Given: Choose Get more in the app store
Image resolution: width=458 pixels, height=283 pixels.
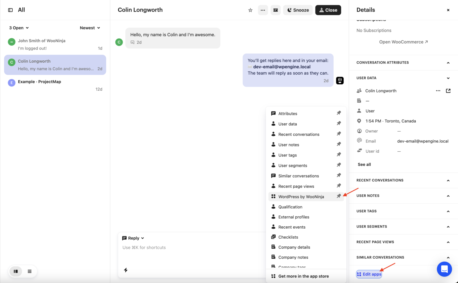Looking at the screenshot, I should [x=303, y=276].
